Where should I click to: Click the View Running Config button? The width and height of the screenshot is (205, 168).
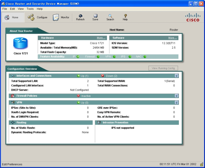pyautogui.click(x=163, y=68)
